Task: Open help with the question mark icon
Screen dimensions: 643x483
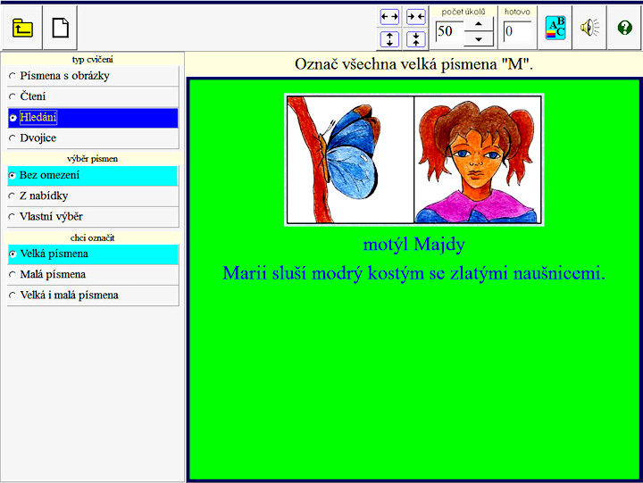Action: pyautogui.click(x=624, y=28)
